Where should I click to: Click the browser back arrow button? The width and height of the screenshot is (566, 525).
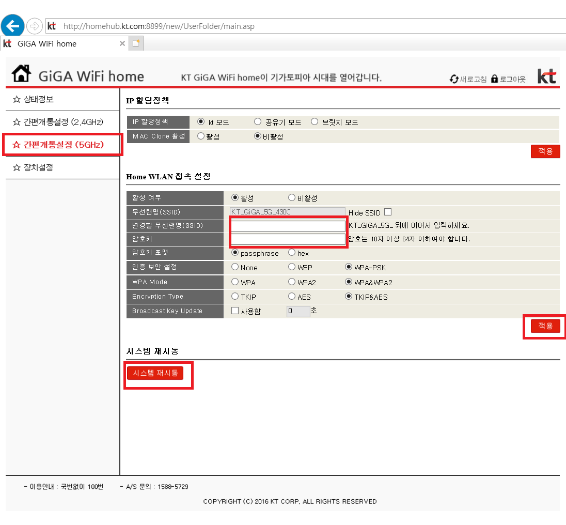(x=12, y=26)
